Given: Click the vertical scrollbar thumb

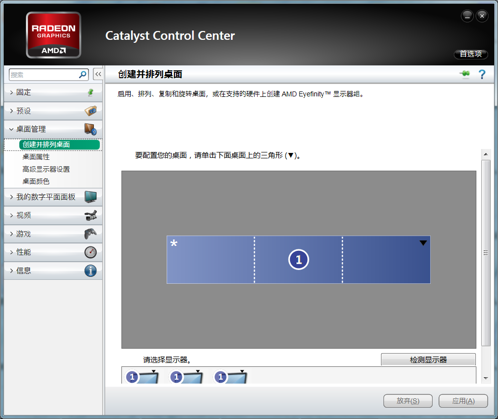Looking at the screenshot, I should [x=486, y=253].
